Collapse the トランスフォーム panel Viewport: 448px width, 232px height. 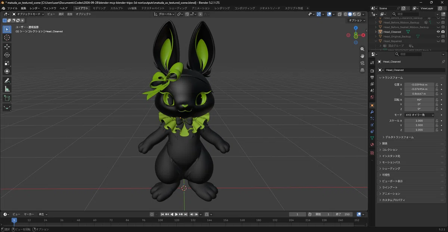coord(392,77)
